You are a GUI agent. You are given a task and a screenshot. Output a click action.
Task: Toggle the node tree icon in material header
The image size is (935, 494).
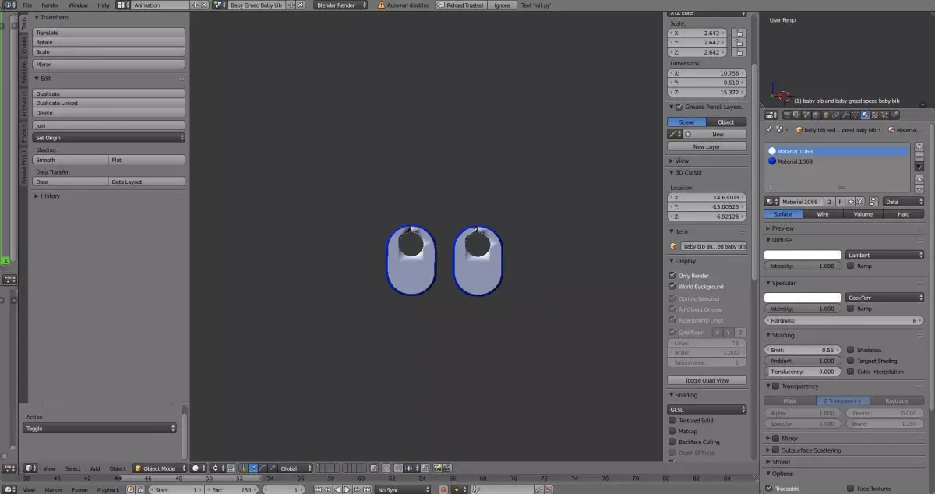pos(873,202)
